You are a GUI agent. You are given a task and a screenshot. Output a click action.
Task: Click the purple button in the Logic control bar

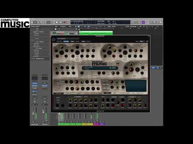pos(143,22)
